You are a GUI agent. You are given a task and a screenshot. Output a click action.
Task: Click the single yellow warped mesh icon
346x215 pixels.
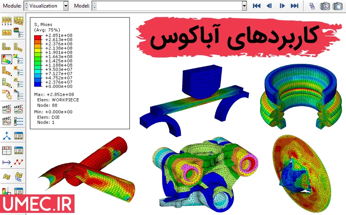[x=6, y=177]
